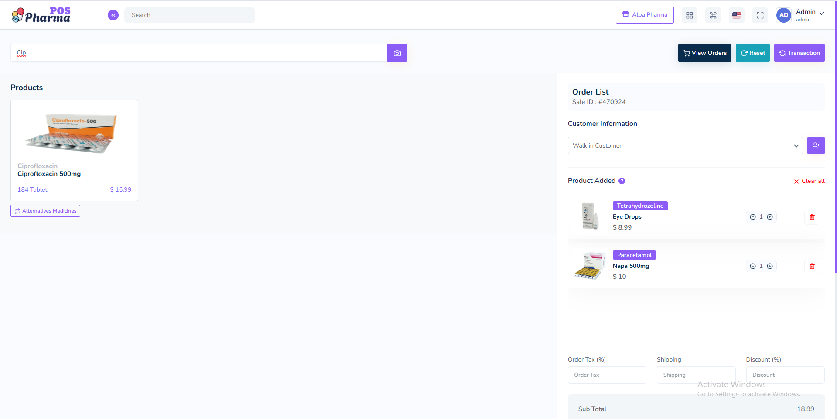Collapse the sidebar with double-chevron icon
Viewport: 837px width, 419px height.
click(x=113, y=15)
